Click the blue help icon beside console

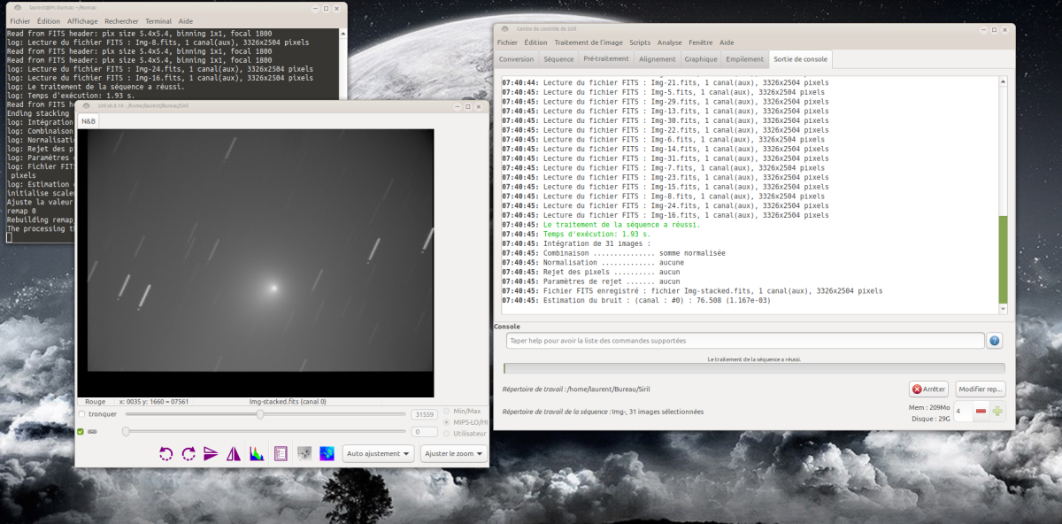pos(995,341)
